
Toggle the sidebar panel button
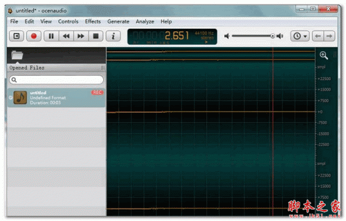coord(17,36)
